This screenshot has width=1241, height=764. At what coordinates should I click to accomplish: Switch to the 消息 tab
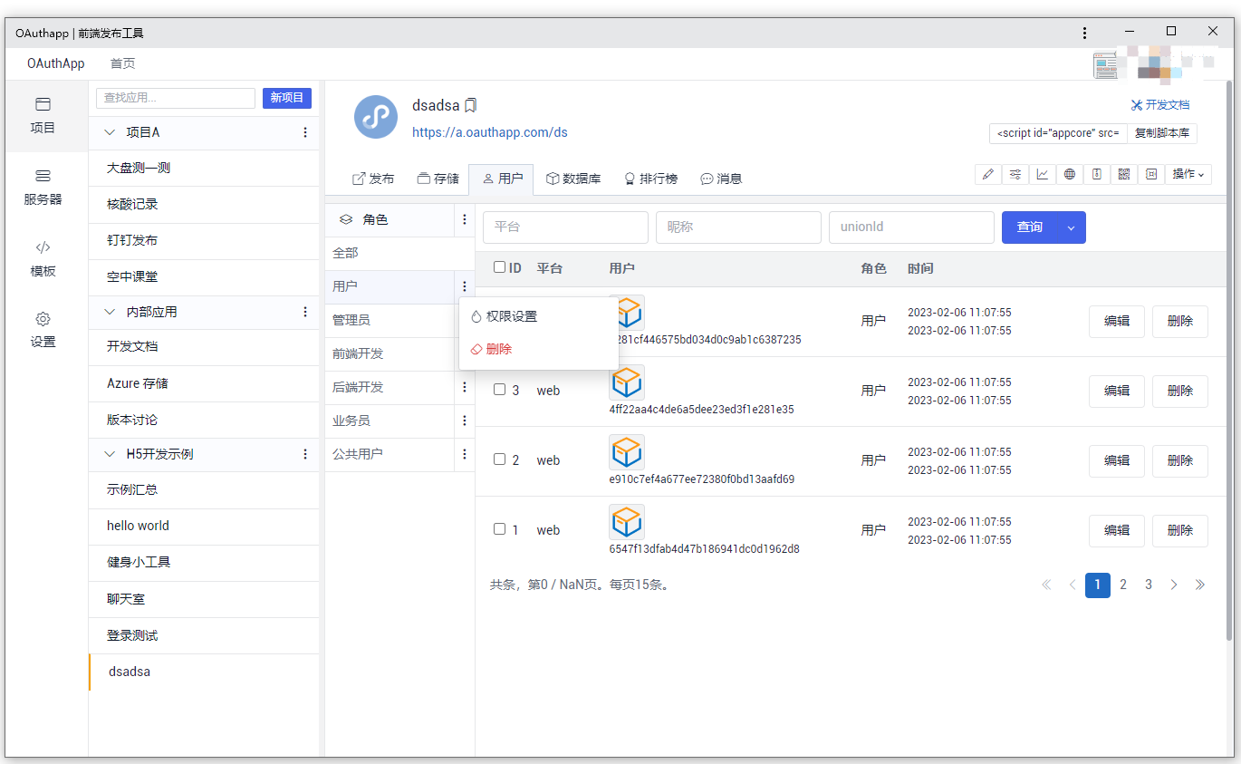pos(721,179)
